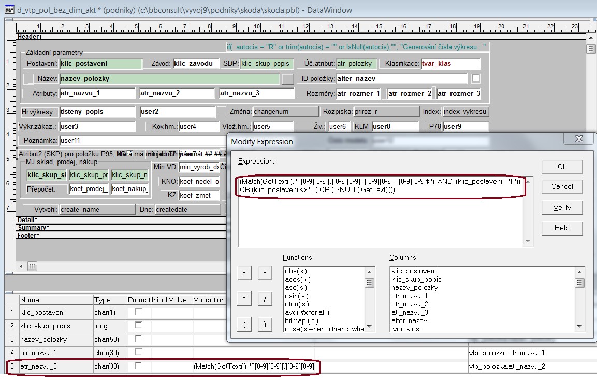Screen dimensions: 597x380
Task: Pick alter_nazev in Columns list
Action: [409, 321]
